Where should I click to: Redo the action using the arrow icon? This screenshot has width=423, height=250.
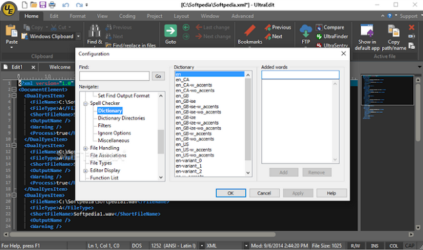pos(79,5)
